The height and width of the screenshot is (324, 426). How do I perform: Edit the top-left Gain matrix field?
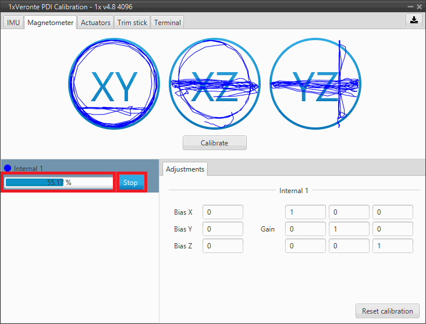pyautogui.click(x=305, y=212)
